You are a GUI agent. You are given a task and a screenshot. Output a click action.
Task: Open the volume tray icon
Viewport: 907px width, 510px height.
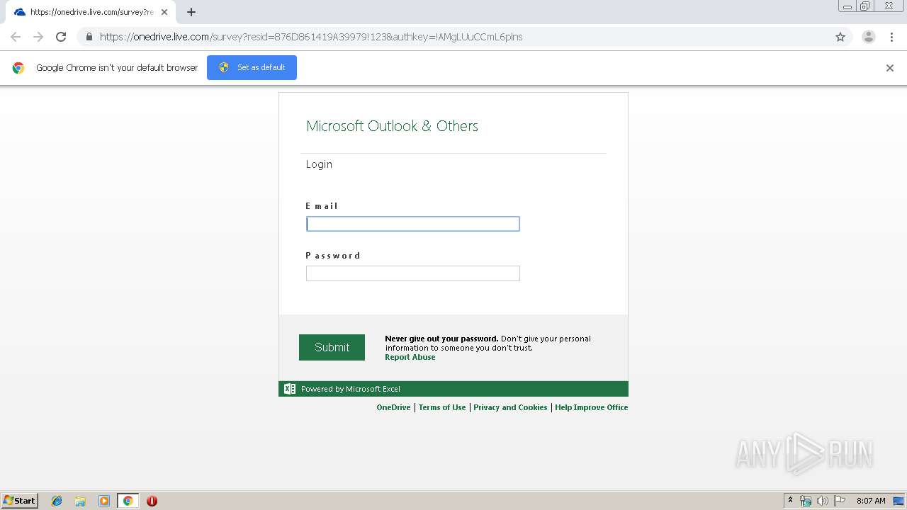click(823, 501)
